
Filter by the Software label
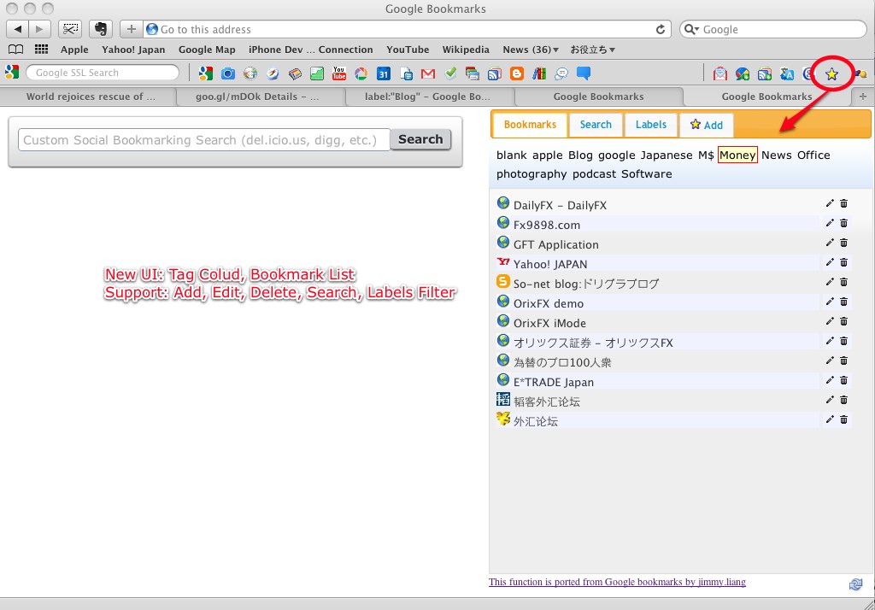pyautogui.click(x=646, y=174)
